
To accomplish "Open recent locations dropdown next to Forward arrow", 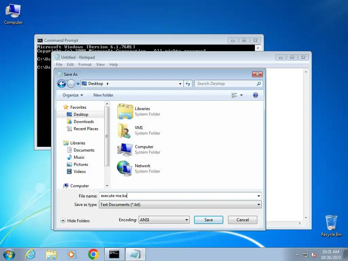I will 78,84.
